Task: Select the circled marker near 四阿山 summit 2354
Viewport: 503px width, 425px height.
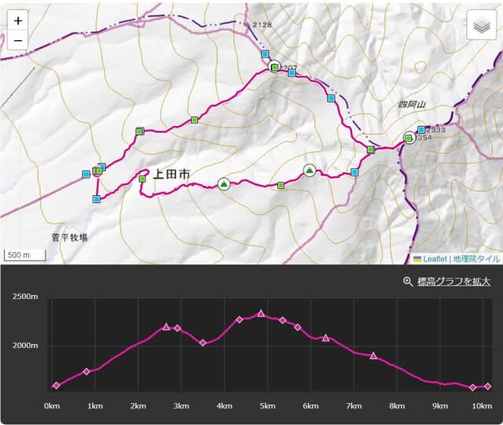Action: [x=409, y=138]
